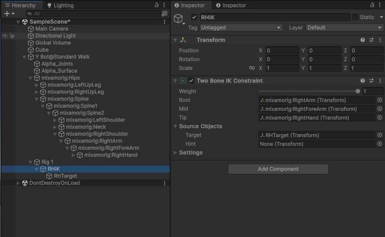385x237 pixels.
Task: Disable the Two Bone IK Constraint checkbox
Action: (191, 81)
